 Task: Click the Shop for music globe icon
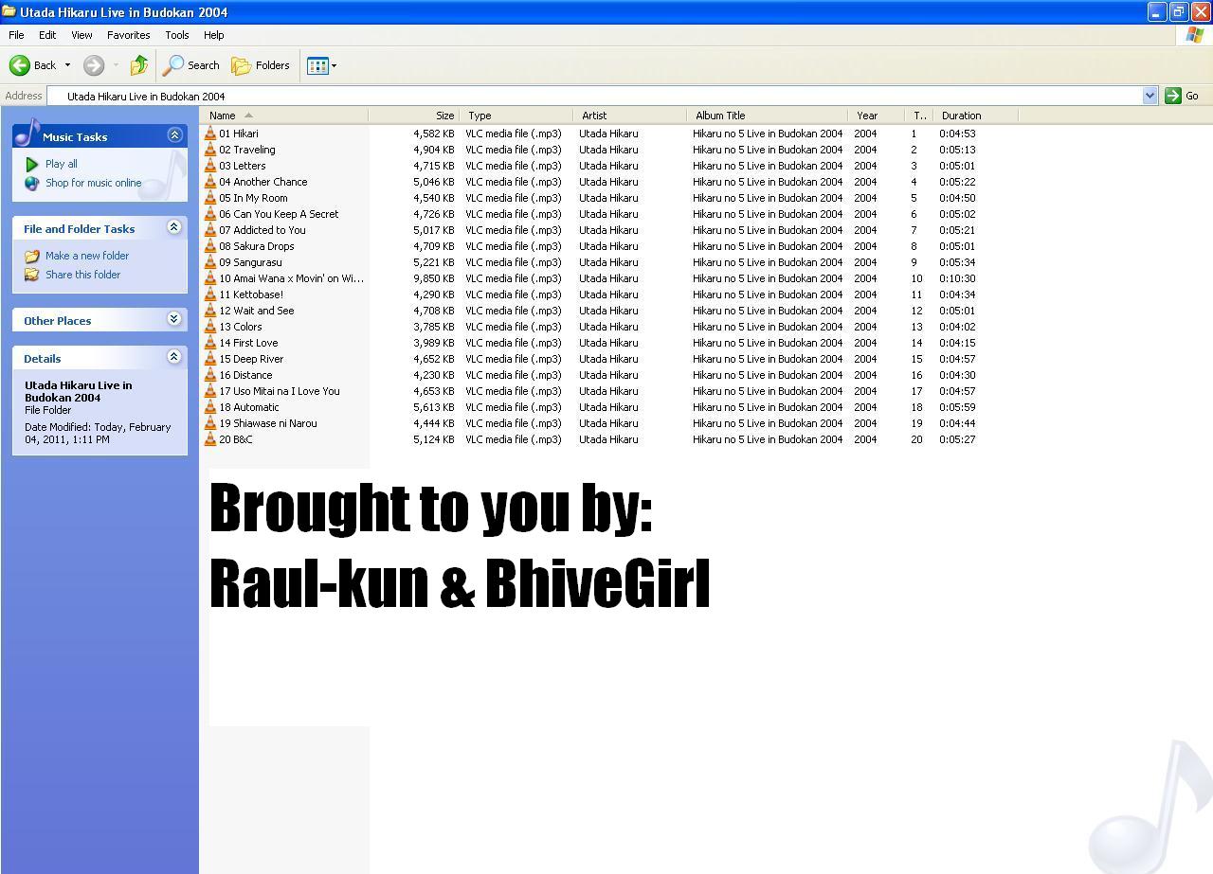pos(32,183)
